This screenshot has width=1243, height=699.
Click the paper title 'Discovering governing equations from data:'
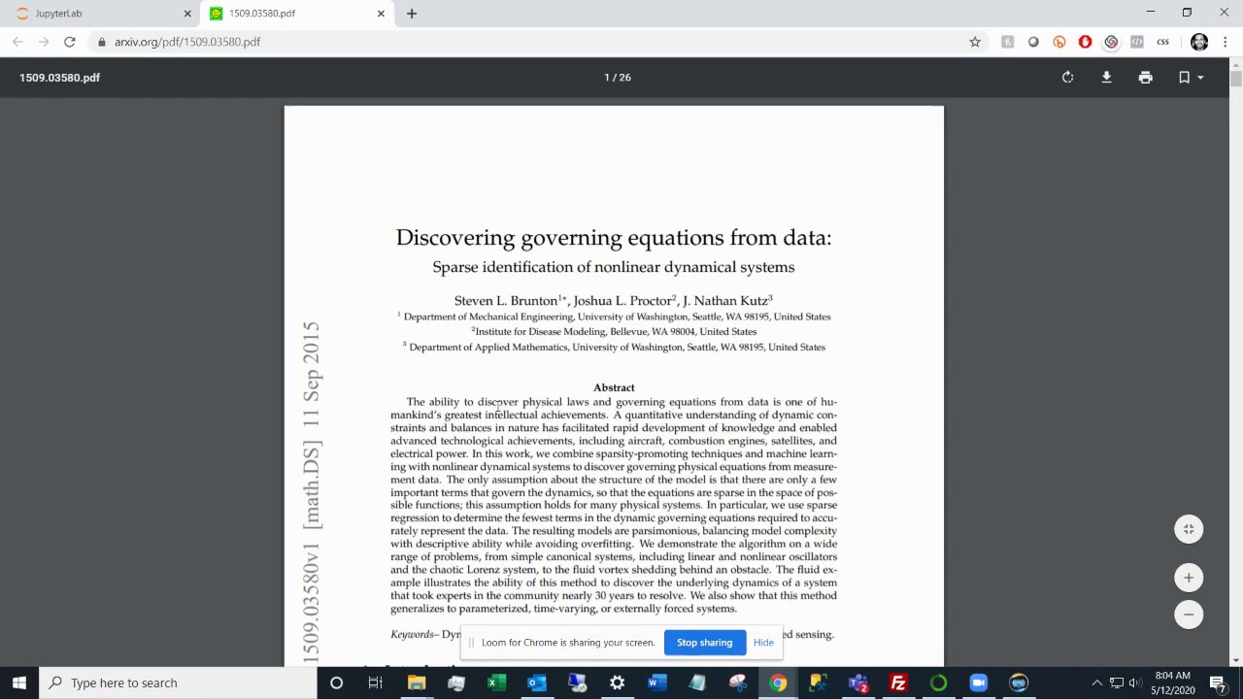click(614, 238)
